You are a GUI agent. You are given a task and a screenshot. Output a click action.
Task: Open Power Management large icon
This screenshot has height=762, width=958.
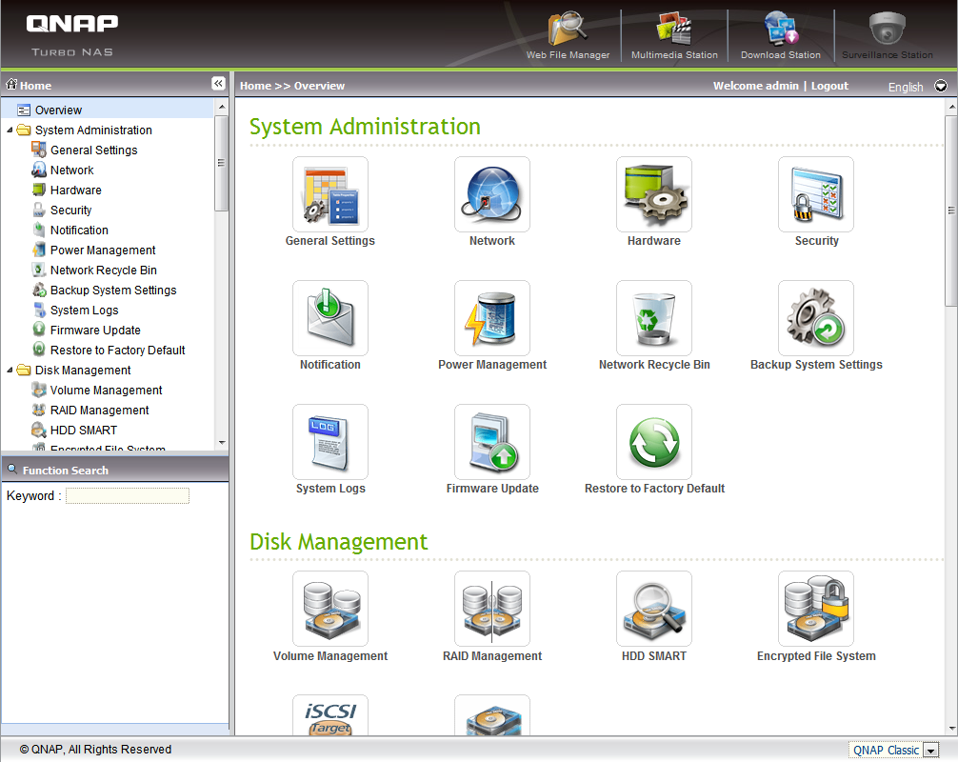click(491, 318)
